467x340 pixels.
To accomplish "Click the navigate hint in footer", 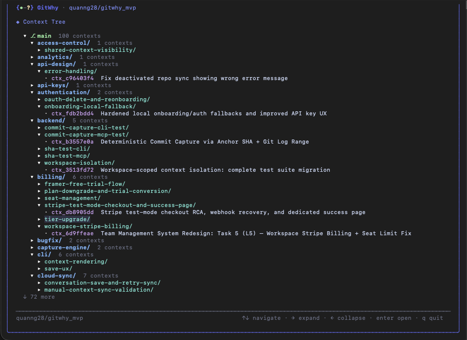I will 261,318.
